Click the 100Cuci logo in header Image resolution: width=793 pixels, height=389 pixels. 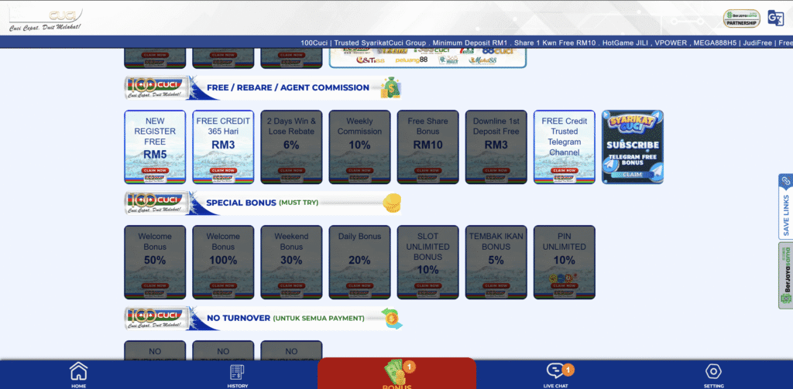tap(46, 19)
